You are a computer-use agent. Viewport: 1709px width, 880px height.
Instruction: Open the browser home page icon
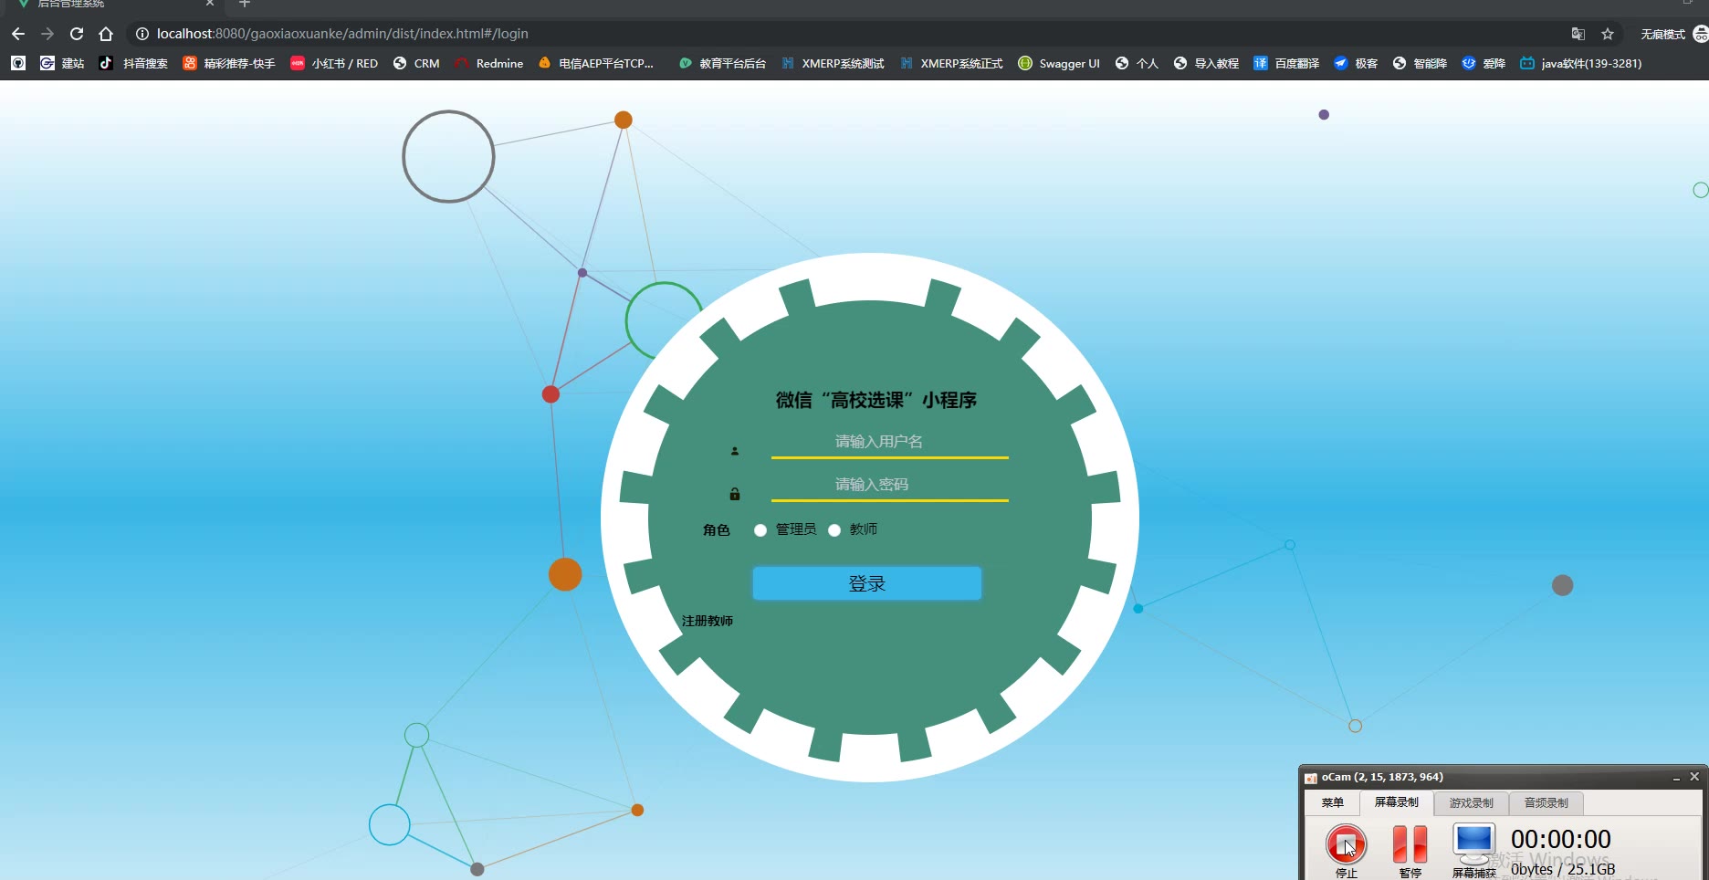click(x=106, y=34)
